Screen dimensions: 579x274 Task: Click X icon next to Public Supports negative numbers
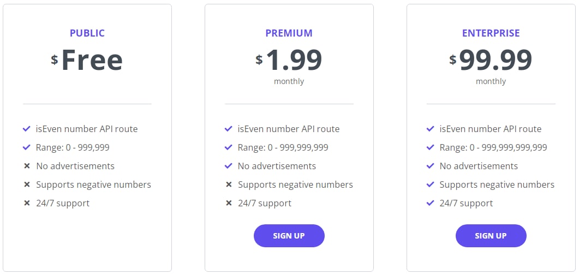[27, 184]
